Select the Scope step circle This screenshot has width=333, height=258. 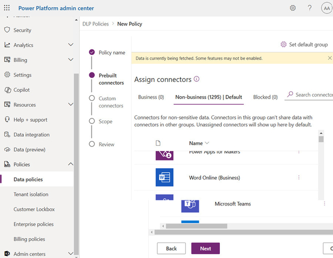coord(92,121)
